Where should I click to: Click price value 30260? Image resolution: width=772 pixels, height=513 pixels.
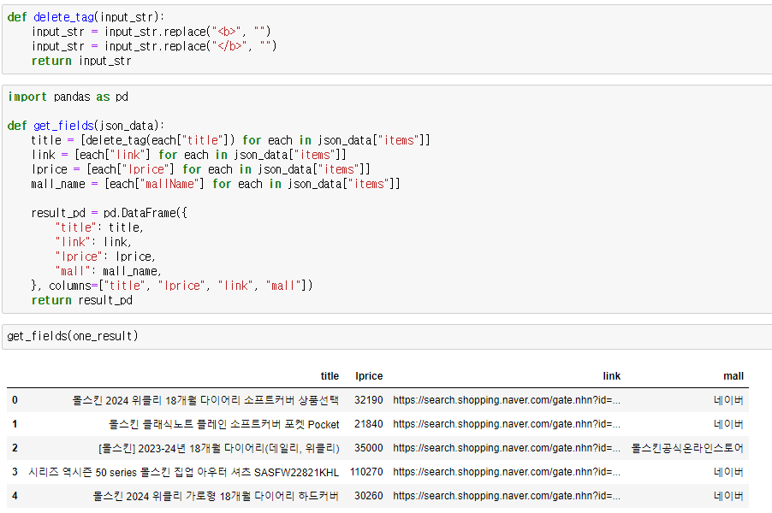368,496
